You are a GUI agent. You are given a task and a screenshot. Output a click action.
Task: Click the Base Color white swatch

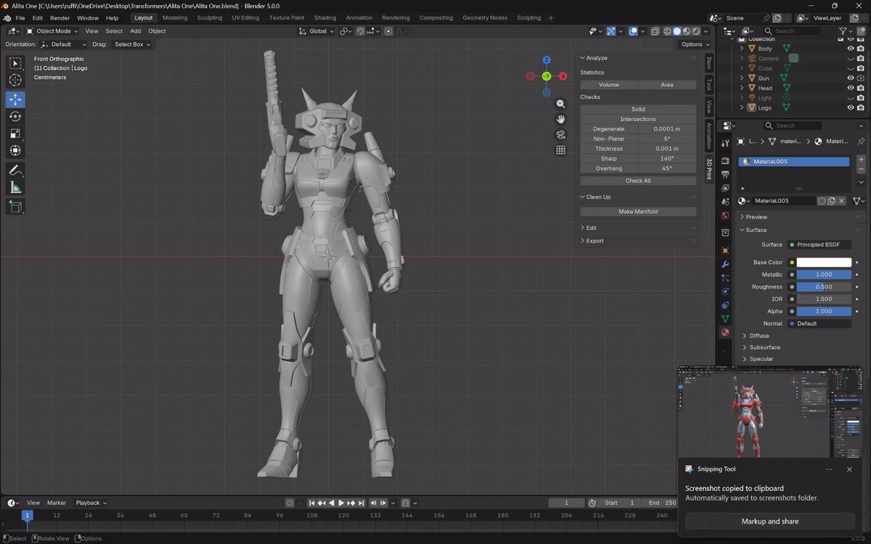[x=824, y=263]
